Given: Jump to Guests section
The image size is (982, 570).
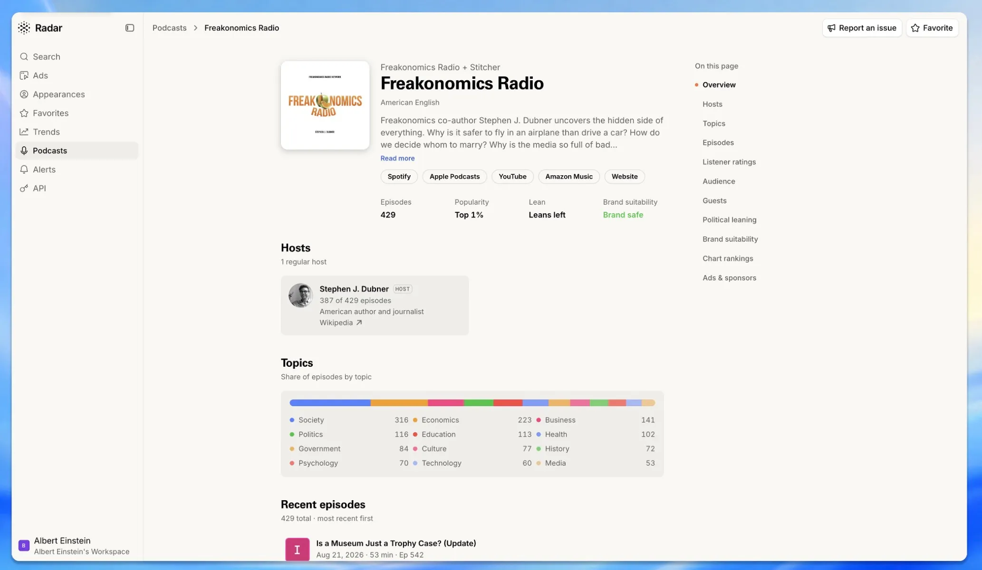Looking at the screenshot, I should (714, 201).
